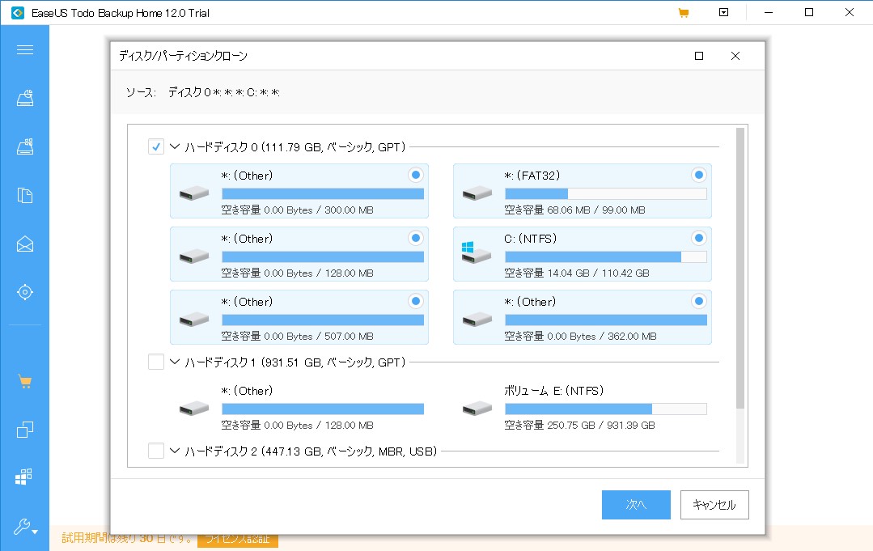Click the drive icon of the 362.00 MB partition
Viewport: 873px width, 551px height.
point(477,320)
